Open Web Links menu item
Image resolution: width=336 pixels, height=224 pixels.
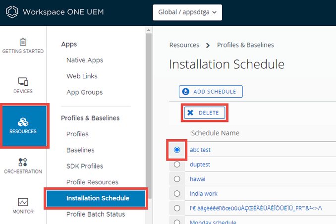coord(82,76)
